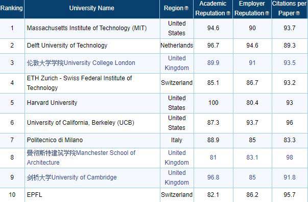
Task: Click the info icon beside Citations per Paper
Action: 298,13
